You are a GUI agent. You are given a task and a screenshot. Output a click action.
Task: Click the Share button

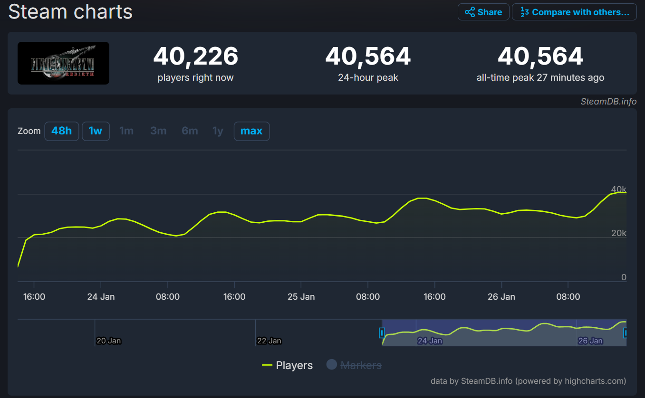(x=483, y=12)
